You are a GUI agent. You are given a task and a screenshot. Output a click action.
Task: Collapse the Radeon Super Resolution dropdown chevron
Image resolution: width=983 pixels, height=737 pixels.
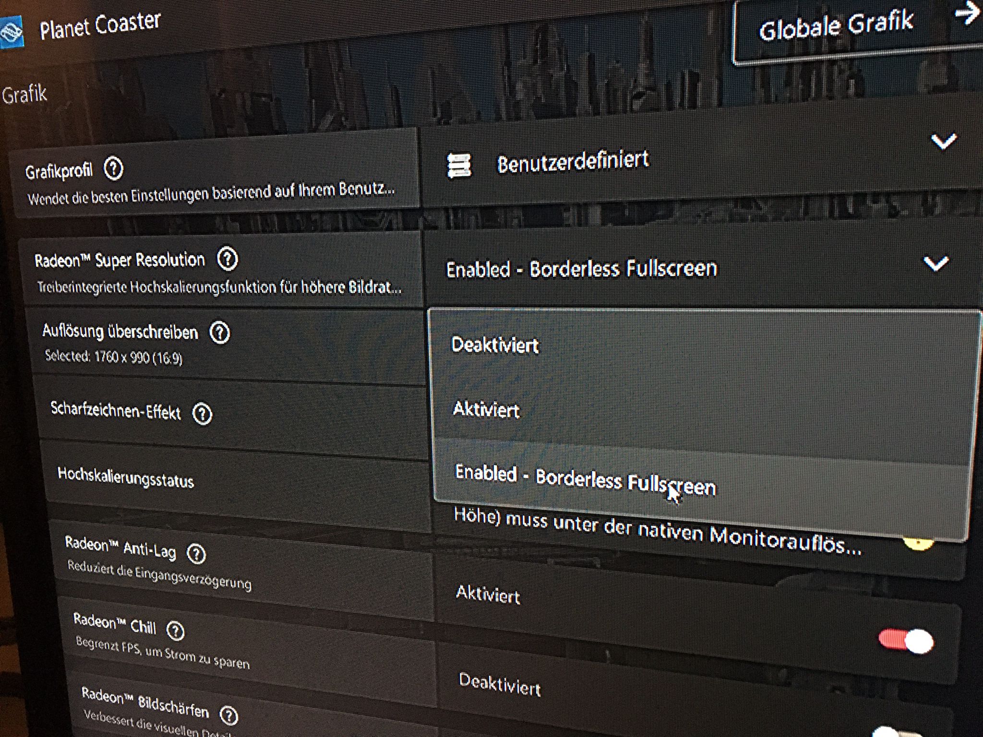click(936, 263)
